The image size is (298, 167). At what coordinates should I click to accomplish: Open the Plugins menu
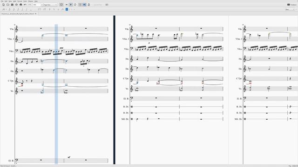pos(30,1)
